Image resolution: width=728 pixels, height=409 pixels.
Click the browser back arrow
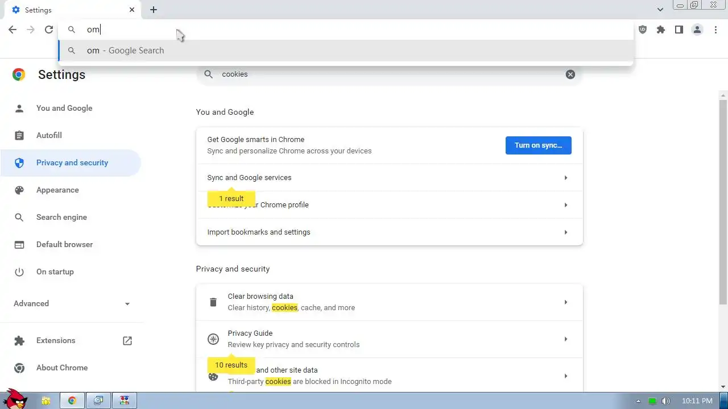[x=13, y=30]
